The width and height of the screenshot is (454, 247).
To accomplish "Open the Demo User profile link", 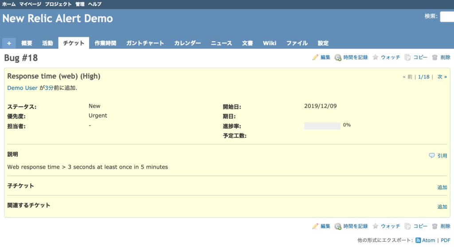I will coord(22,88).
